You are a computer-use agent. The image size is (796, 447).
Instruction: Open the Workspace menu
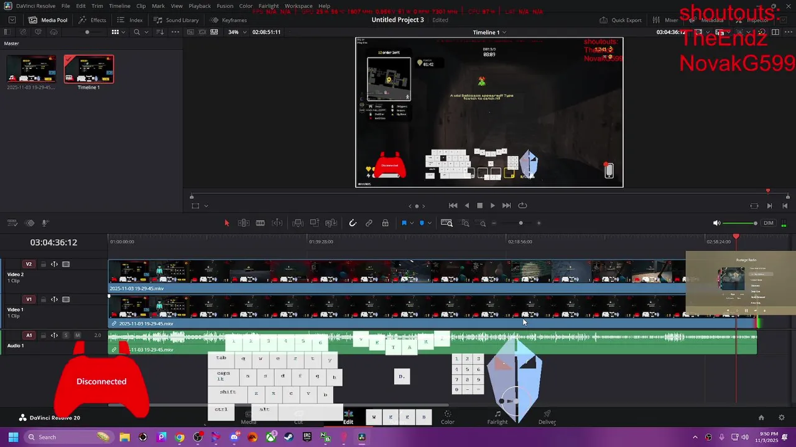click(x=298, y=6)
